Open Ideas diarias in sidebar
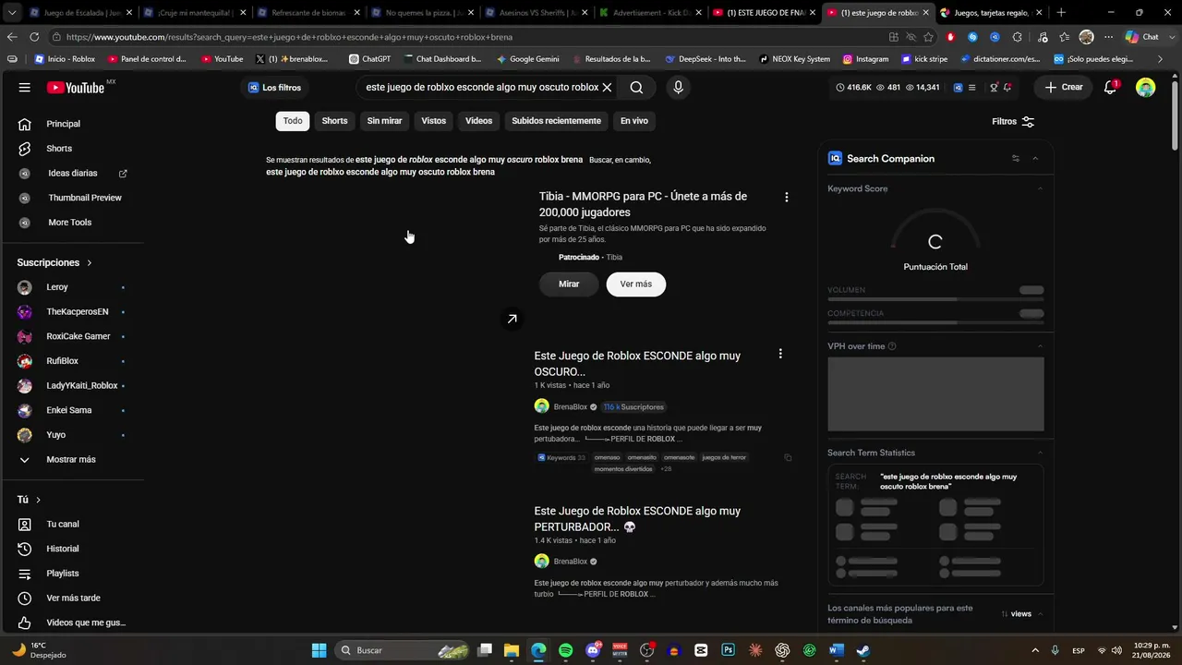The height and width of the screenshot is (665, 1182). pyautogui.click(x=72, y=174)
